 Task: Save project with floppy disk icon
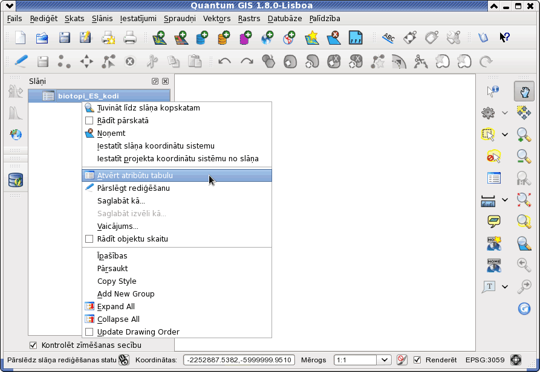coord(64,37)
